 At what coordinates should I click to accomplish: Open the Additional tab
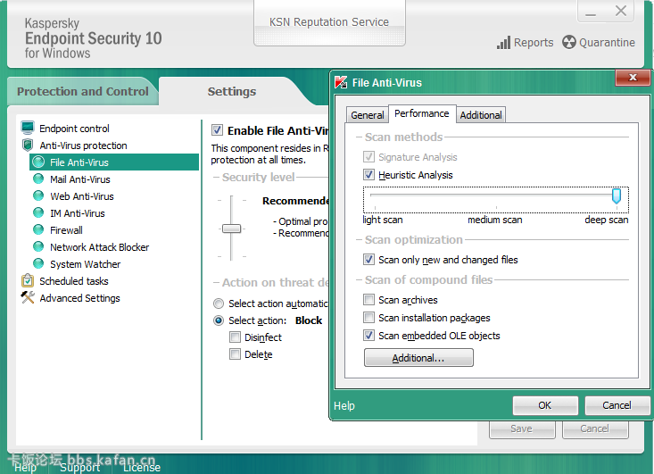click(481, 115)
